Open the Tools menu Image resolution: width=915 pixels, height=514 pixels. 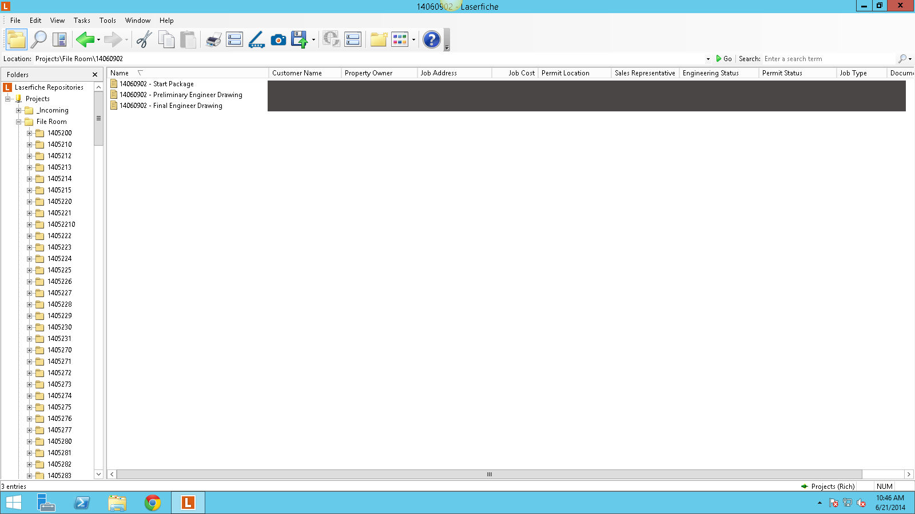tap(108, 21)
